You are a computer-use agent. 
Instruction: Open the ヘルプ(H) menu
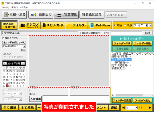click(24, 7)
